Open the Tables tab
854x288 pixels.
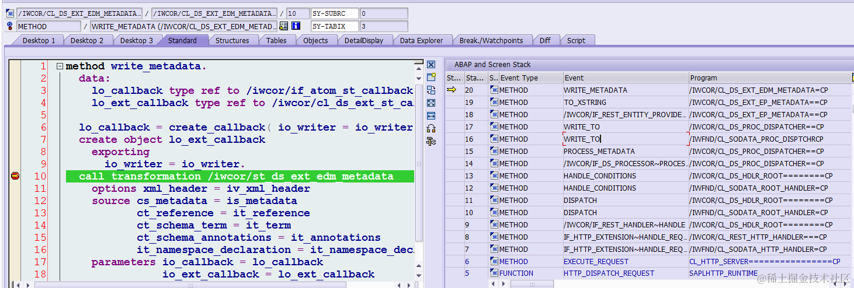click(x=276, y=40)
